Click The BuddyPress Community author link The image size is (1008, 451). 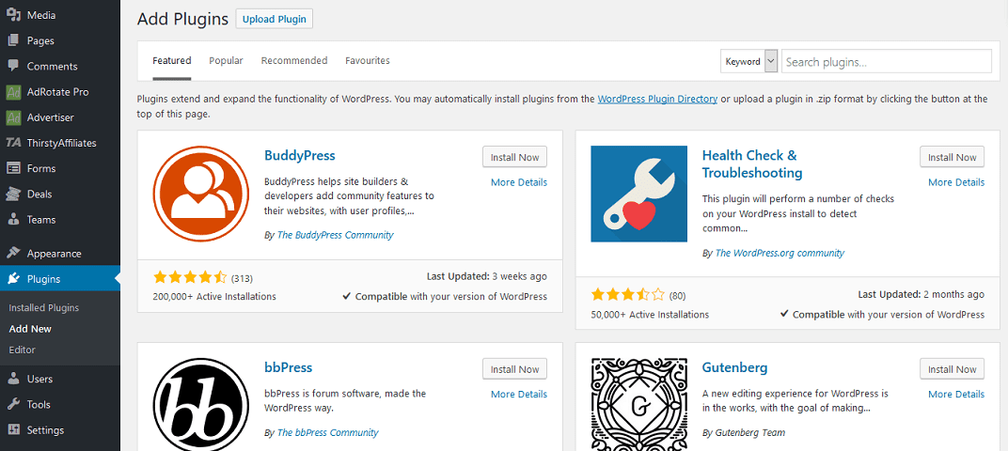[335, 235]
